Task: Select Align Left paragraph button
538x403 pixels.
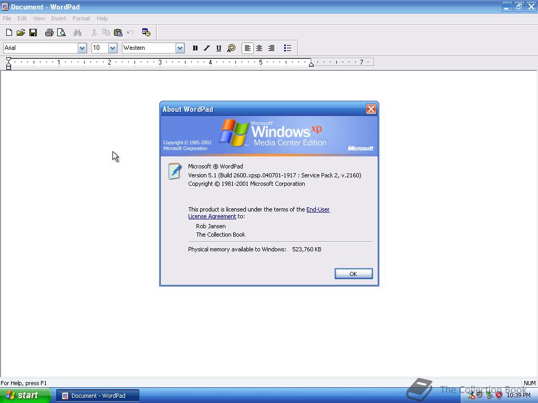Action: pos(247,48)
